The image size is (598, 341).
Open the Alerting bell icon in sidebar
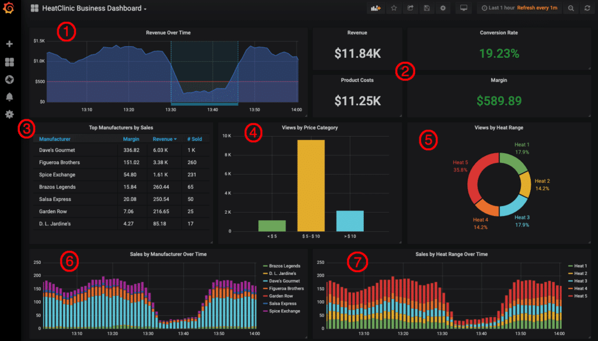pos(9,97)
